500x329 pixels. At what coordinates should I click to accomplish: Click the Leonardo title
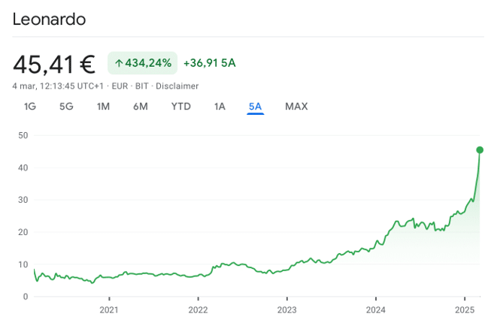point(49,20)
